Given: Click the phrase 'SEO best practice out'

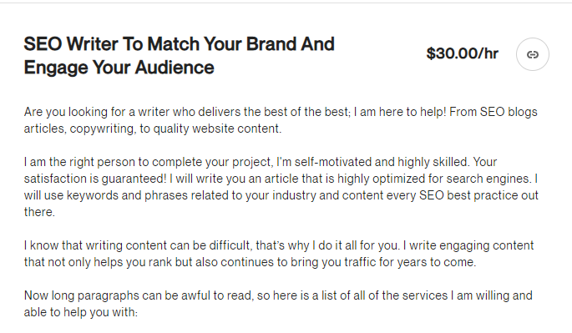Looking at the screenshot, I should click(478, 195).
